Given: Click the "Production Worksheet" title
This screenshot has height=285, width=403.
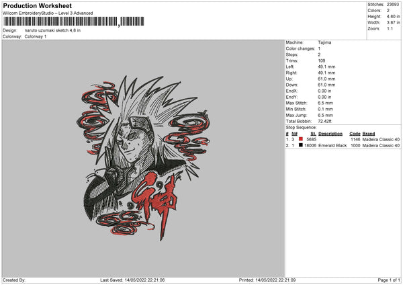Looking at the screenshot, I should tap(37, 5).
